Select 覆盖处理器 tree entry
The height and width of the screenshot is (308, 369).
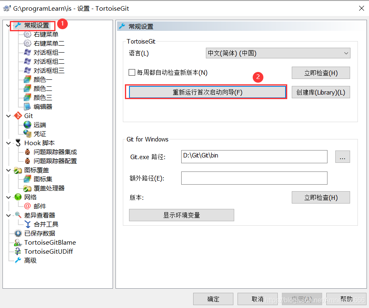click(x=49, y=188)
